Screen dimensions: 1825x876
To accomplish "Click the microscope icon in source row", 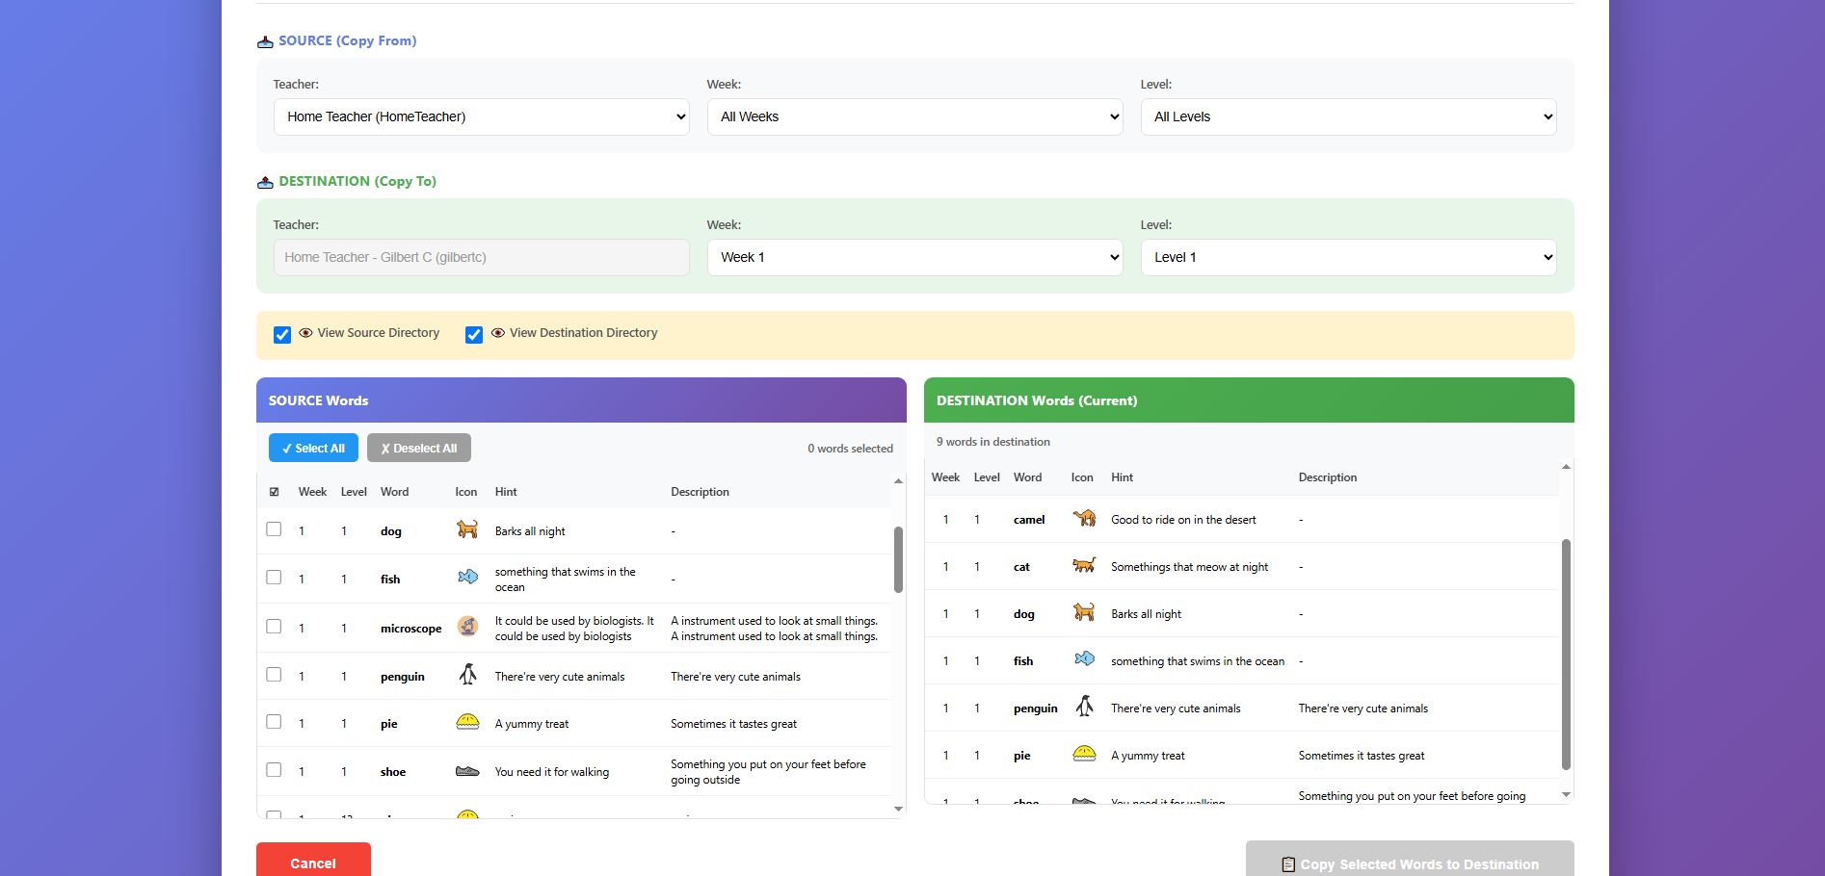I will pyautogui.click(x=467, y=627).
